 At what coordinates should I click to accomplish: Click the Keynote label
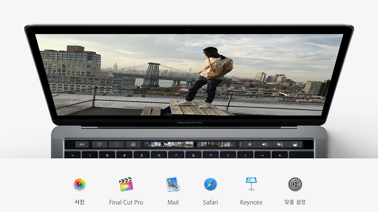(x=251, y=203)
